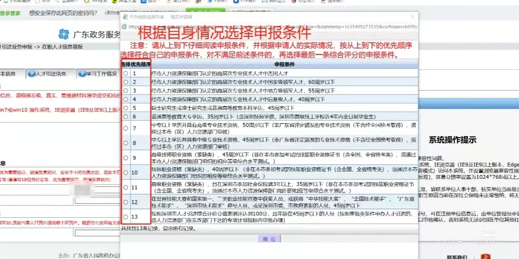Click 想安全保存此网页的密码吗 prompt text
The width and height of the screenshot is (519, 259).
pos(63,13)
